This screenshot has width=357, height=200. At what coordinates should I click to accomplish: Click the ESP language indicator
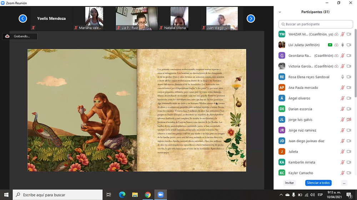[320, 195]
